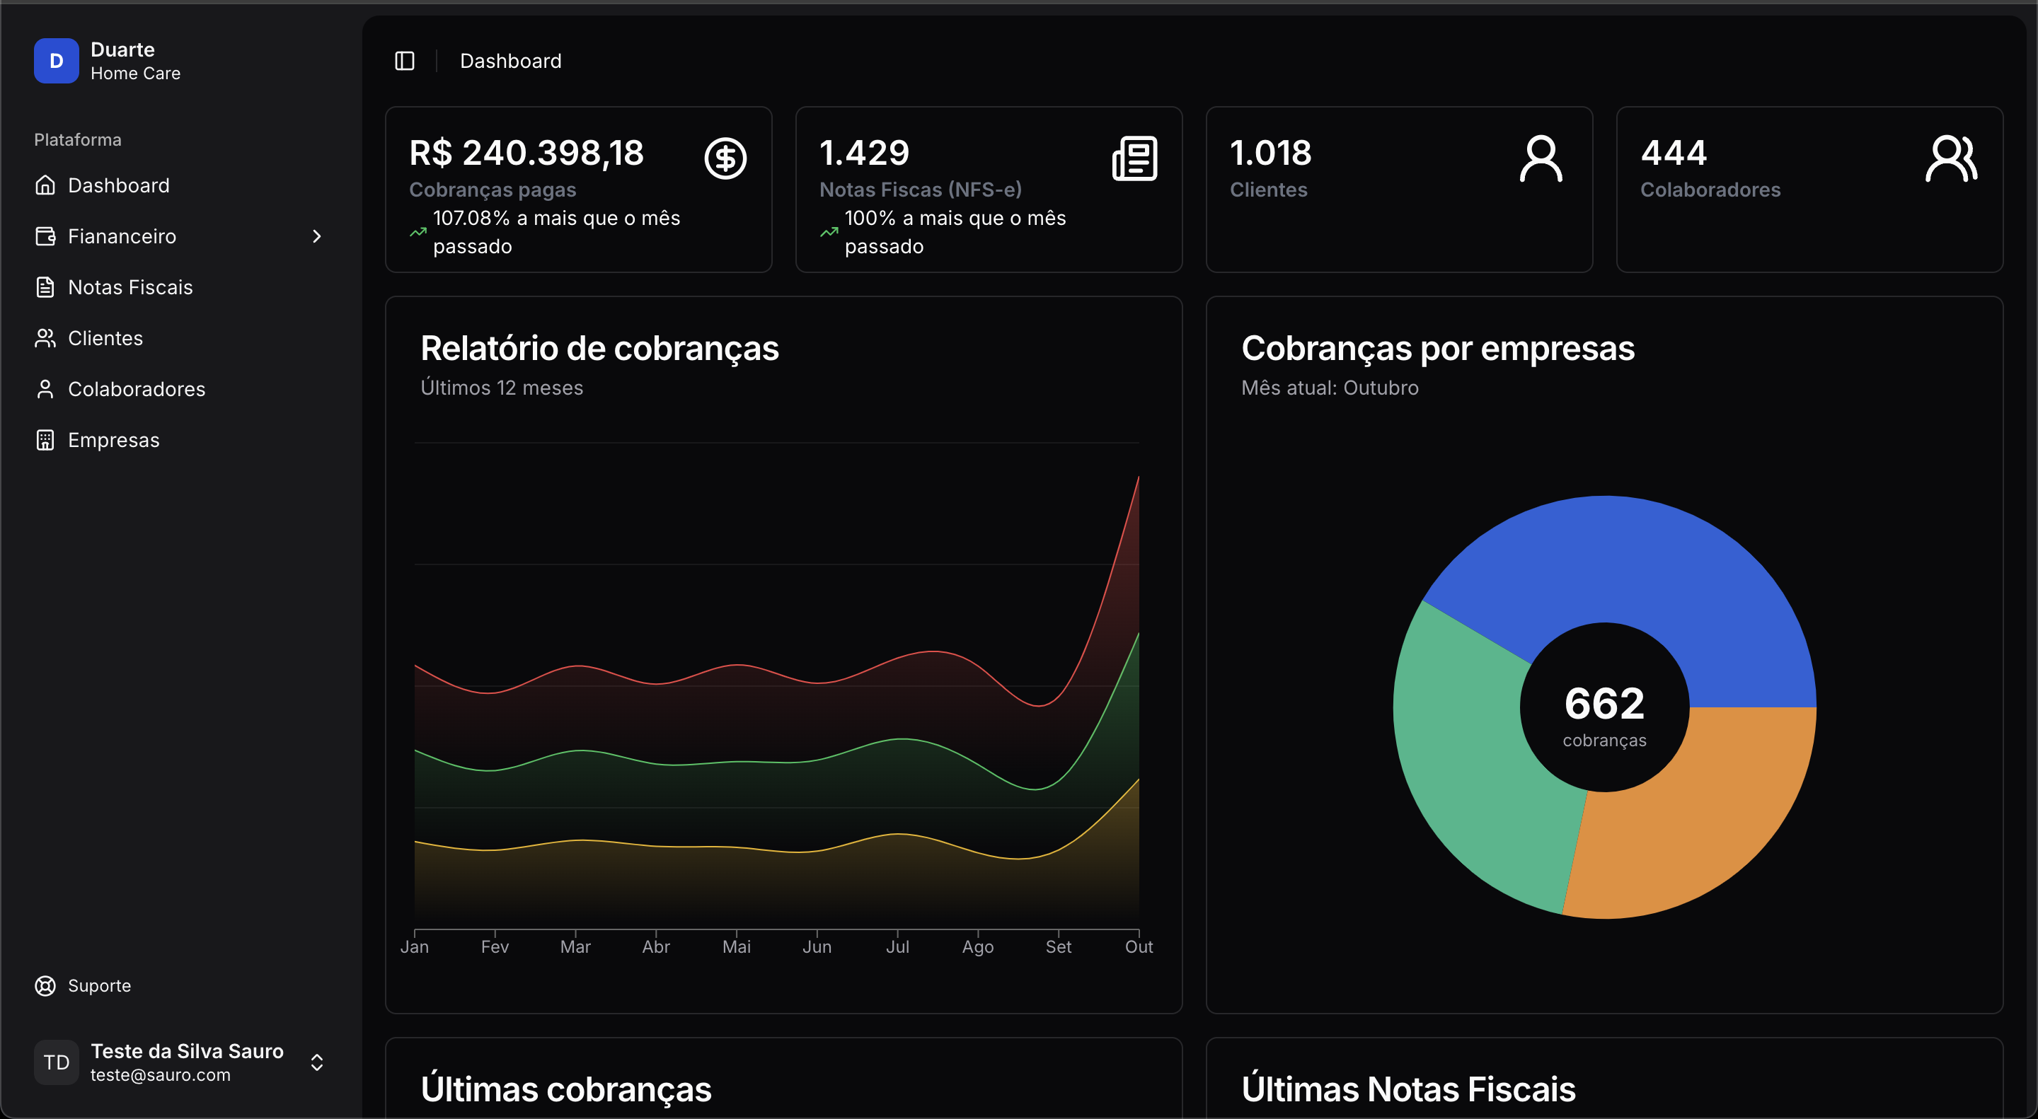Open the Dashboard home icon
Image resolution: width=2038 pixels, height=1119 pixels.
pos(45,185)
